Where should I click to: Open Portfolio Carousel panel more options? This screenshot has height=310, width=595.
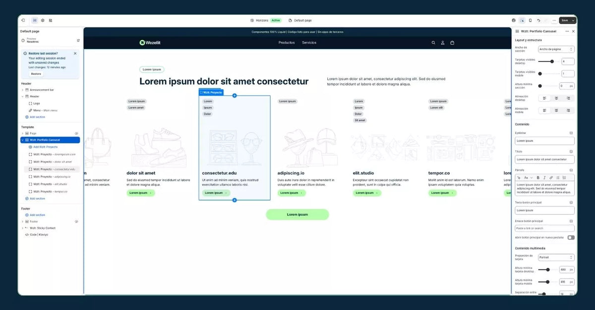point(567,31)
